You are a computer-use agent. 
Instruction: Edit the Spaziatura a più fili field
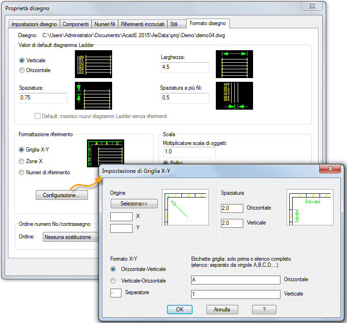(x=185, y=98)
